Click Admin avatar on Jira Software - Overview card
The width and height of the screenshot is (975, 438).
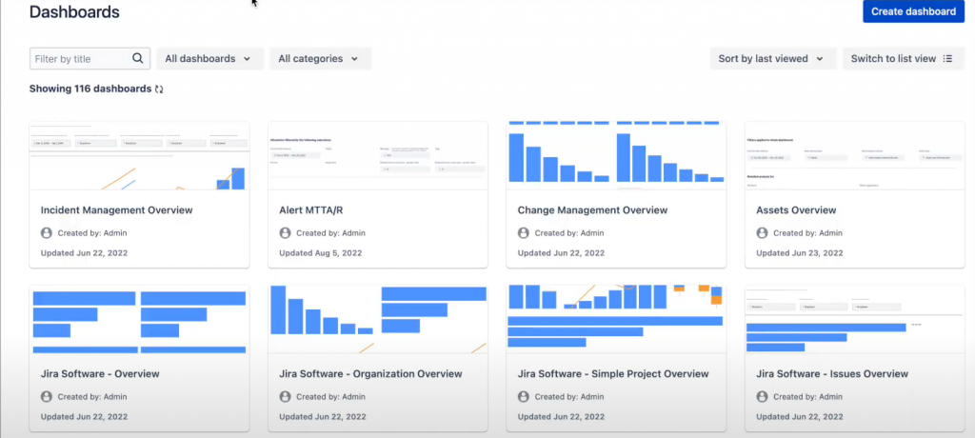tap(47, 396)
